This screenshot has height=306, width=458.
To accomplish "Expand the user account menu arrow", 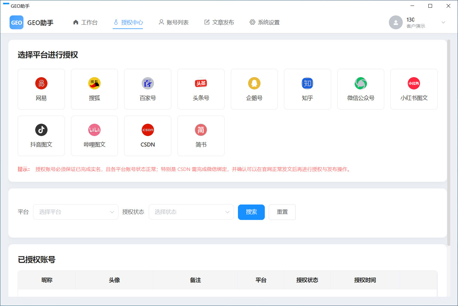I will coord(443,23).
